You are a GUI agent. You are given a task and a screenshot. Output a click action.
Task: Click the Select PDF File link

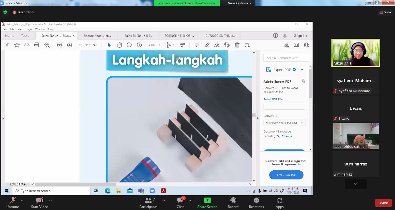click(273, 99)
